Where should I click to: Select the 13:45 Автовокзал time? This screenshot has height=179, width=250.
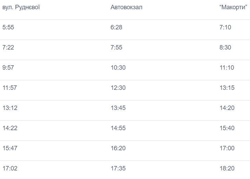118,108
